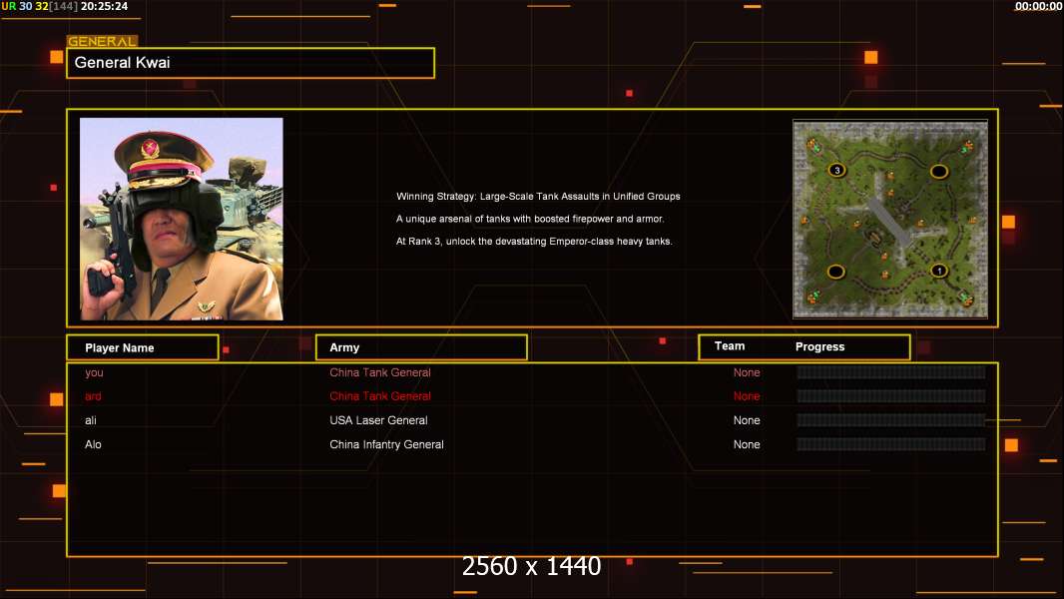Click the Team column label
This screenshot has width=1064, height=599.
click(x=730, y=346)
